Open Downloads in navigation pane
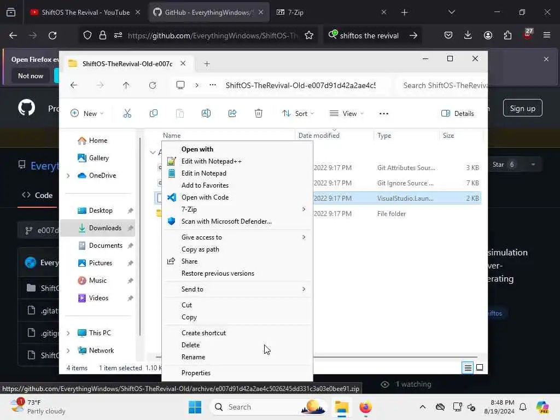 98,228
